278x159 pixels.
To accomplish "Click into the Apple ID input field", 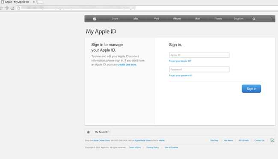I will coord(199,55).
